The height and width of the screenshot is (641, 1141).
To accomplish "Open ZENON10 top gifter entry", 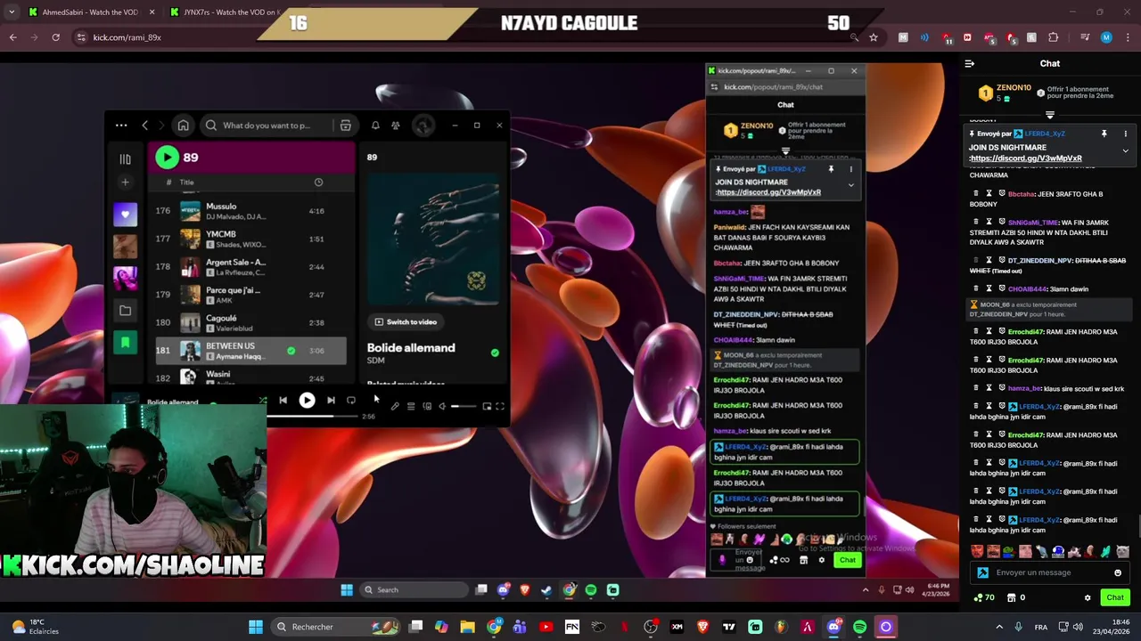I will tap(1004, 93).
